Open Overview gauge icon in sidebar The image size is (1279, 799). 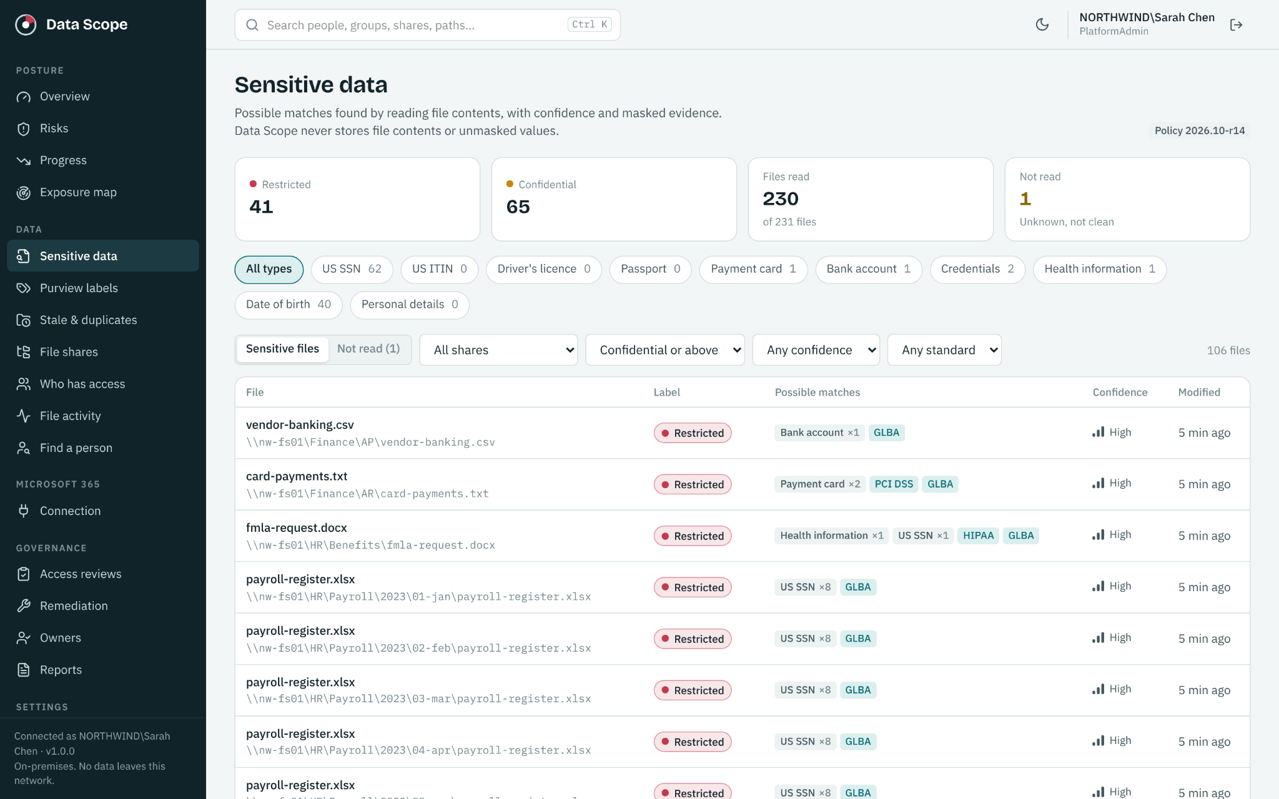coord(24,97)
